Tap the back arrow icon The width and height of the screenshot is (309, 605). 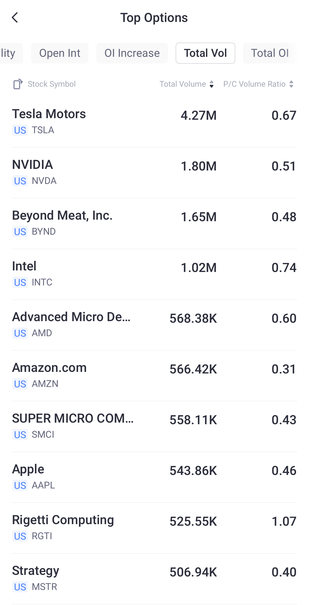(15, 18)
